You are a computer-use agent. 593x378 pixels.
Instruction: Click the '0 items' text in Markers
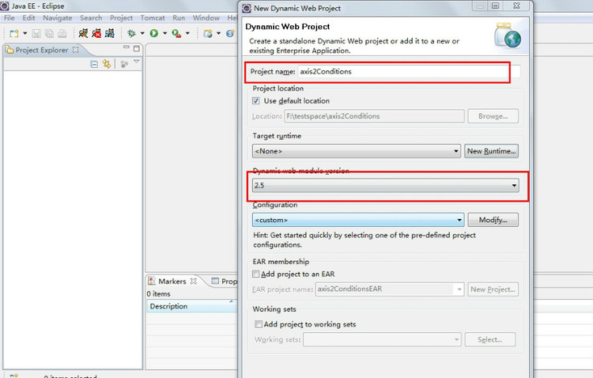tap(158, 293)
